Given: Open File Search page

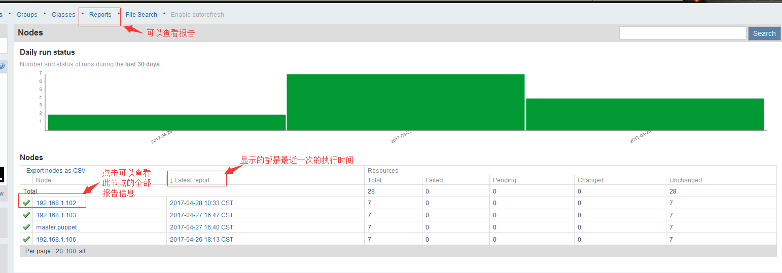Looking at the screenshot, I should [141, 15].
